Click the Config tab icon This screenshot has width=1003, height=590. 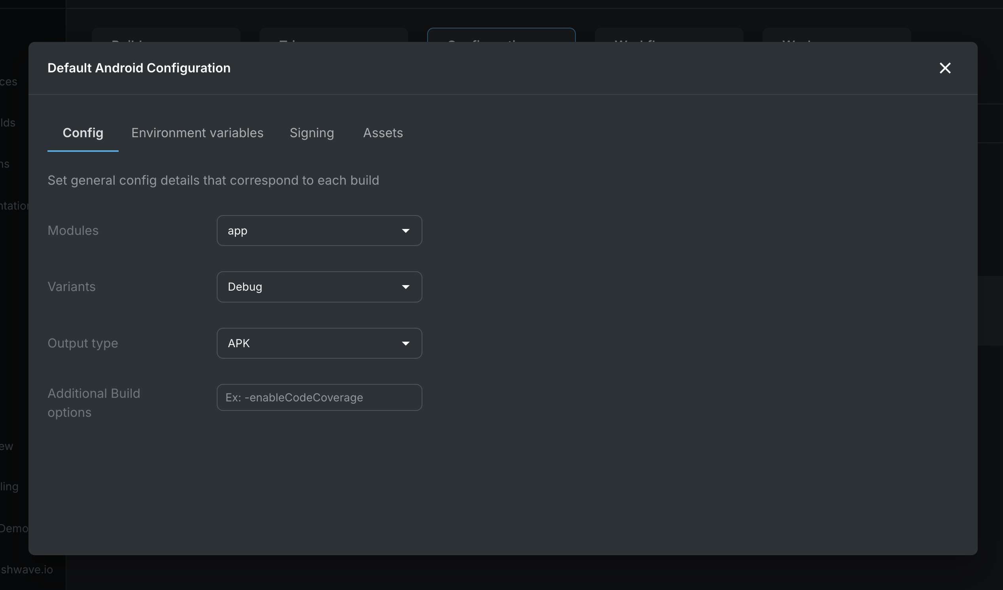tap(83, 133)
